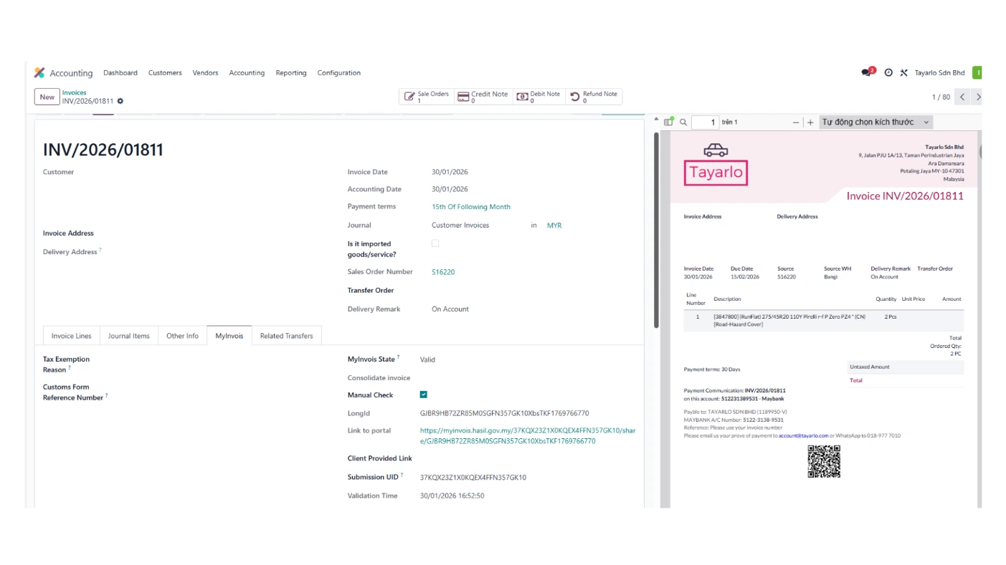This screenshot has height=565, width=1006.
Task: Click the PDF page number field
Action: coord(705,122)
